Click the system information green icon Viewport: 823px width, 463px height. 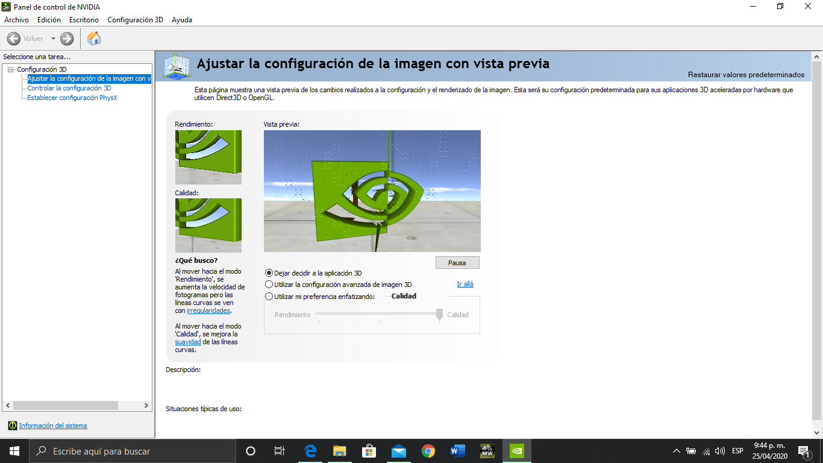pos(12,426)
